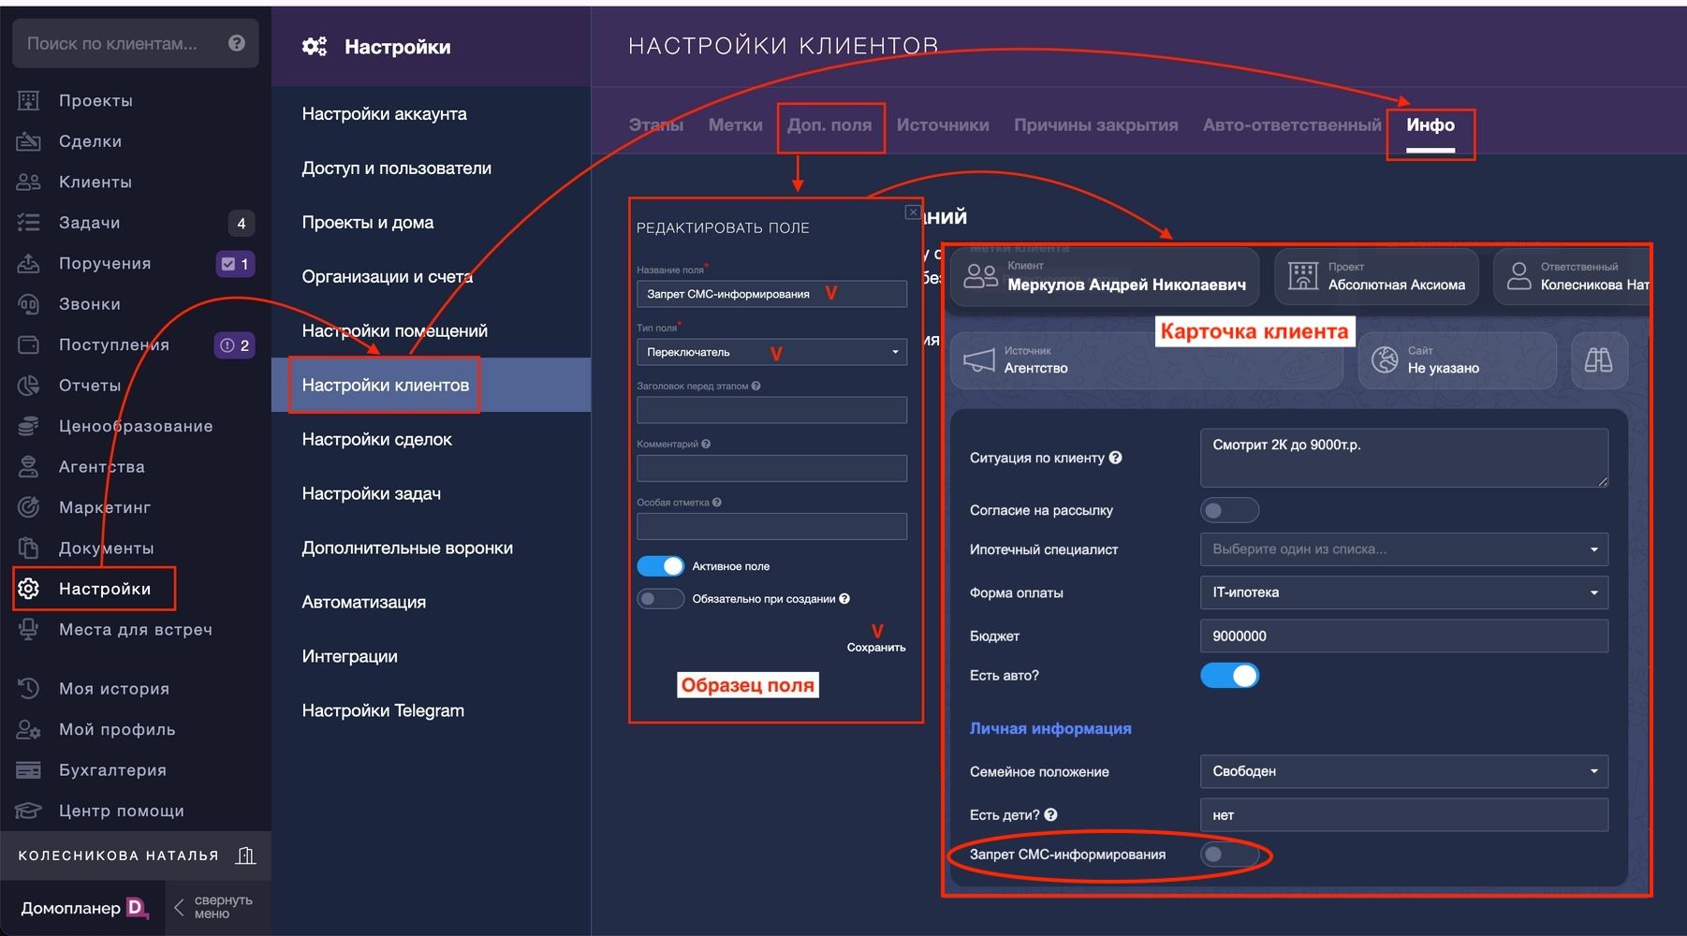Open the Tasks (Задачи) list icon
Image resolution: width=1687 pixels, height=936 pixels.
[29, 223]
